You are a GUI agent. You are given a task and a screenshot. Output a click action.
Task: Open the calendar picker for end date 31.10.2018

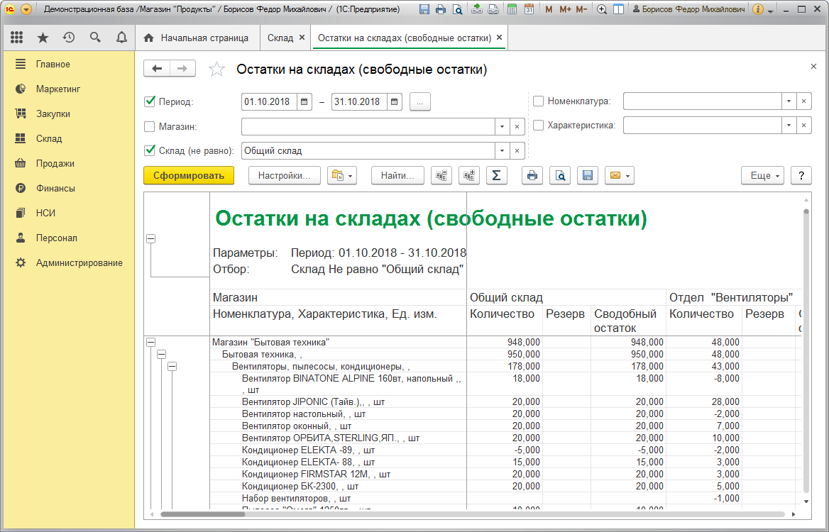(395, 101)
